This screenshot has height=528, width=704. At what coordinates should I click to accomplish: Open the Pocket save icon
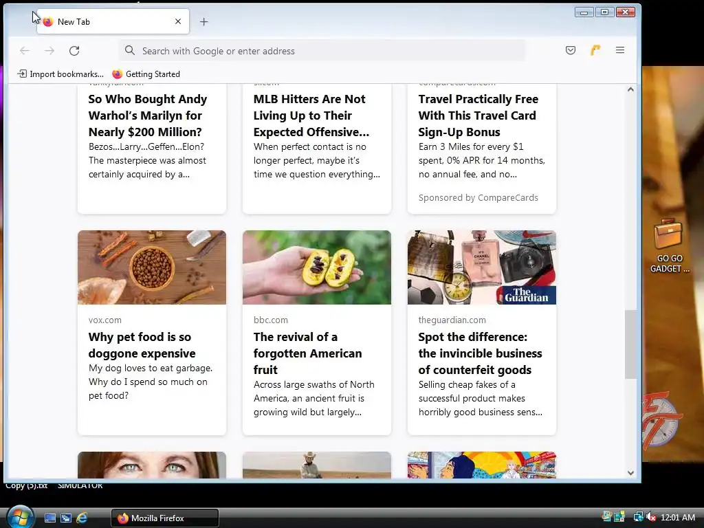pos(570,50)
